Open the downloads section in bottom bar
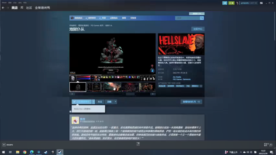This screenshot has width=276, height=155. pos(138,144)
